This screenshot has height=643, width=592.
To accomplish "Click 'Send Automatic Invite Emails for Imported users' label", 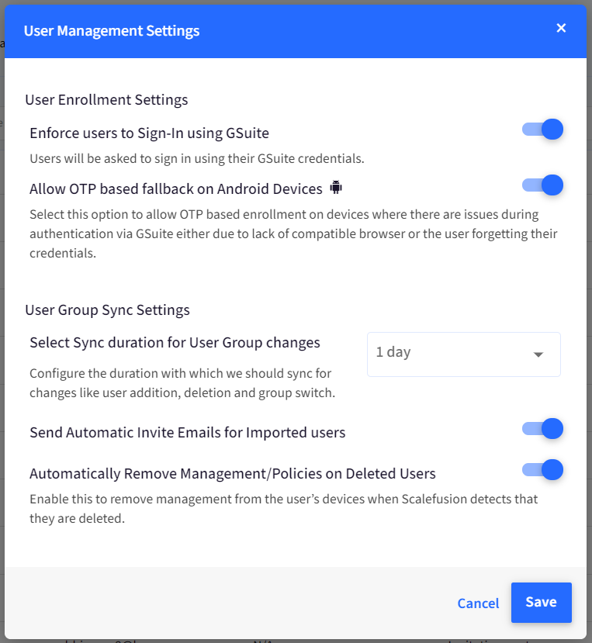I will pos(188,433).
